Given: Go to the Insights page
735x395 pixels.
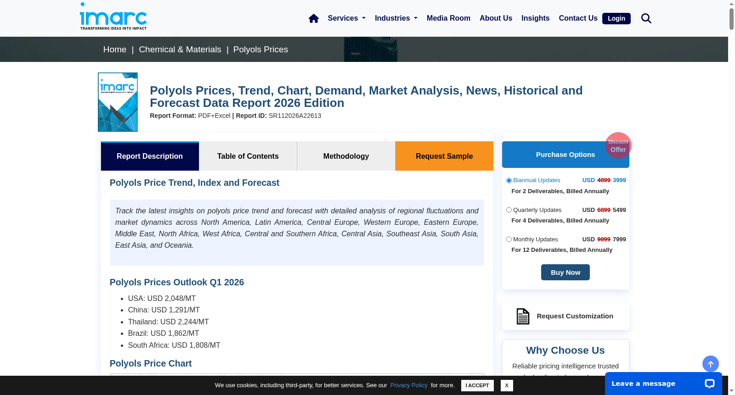Looking at the screenshot, I should [x=535, y=18].
